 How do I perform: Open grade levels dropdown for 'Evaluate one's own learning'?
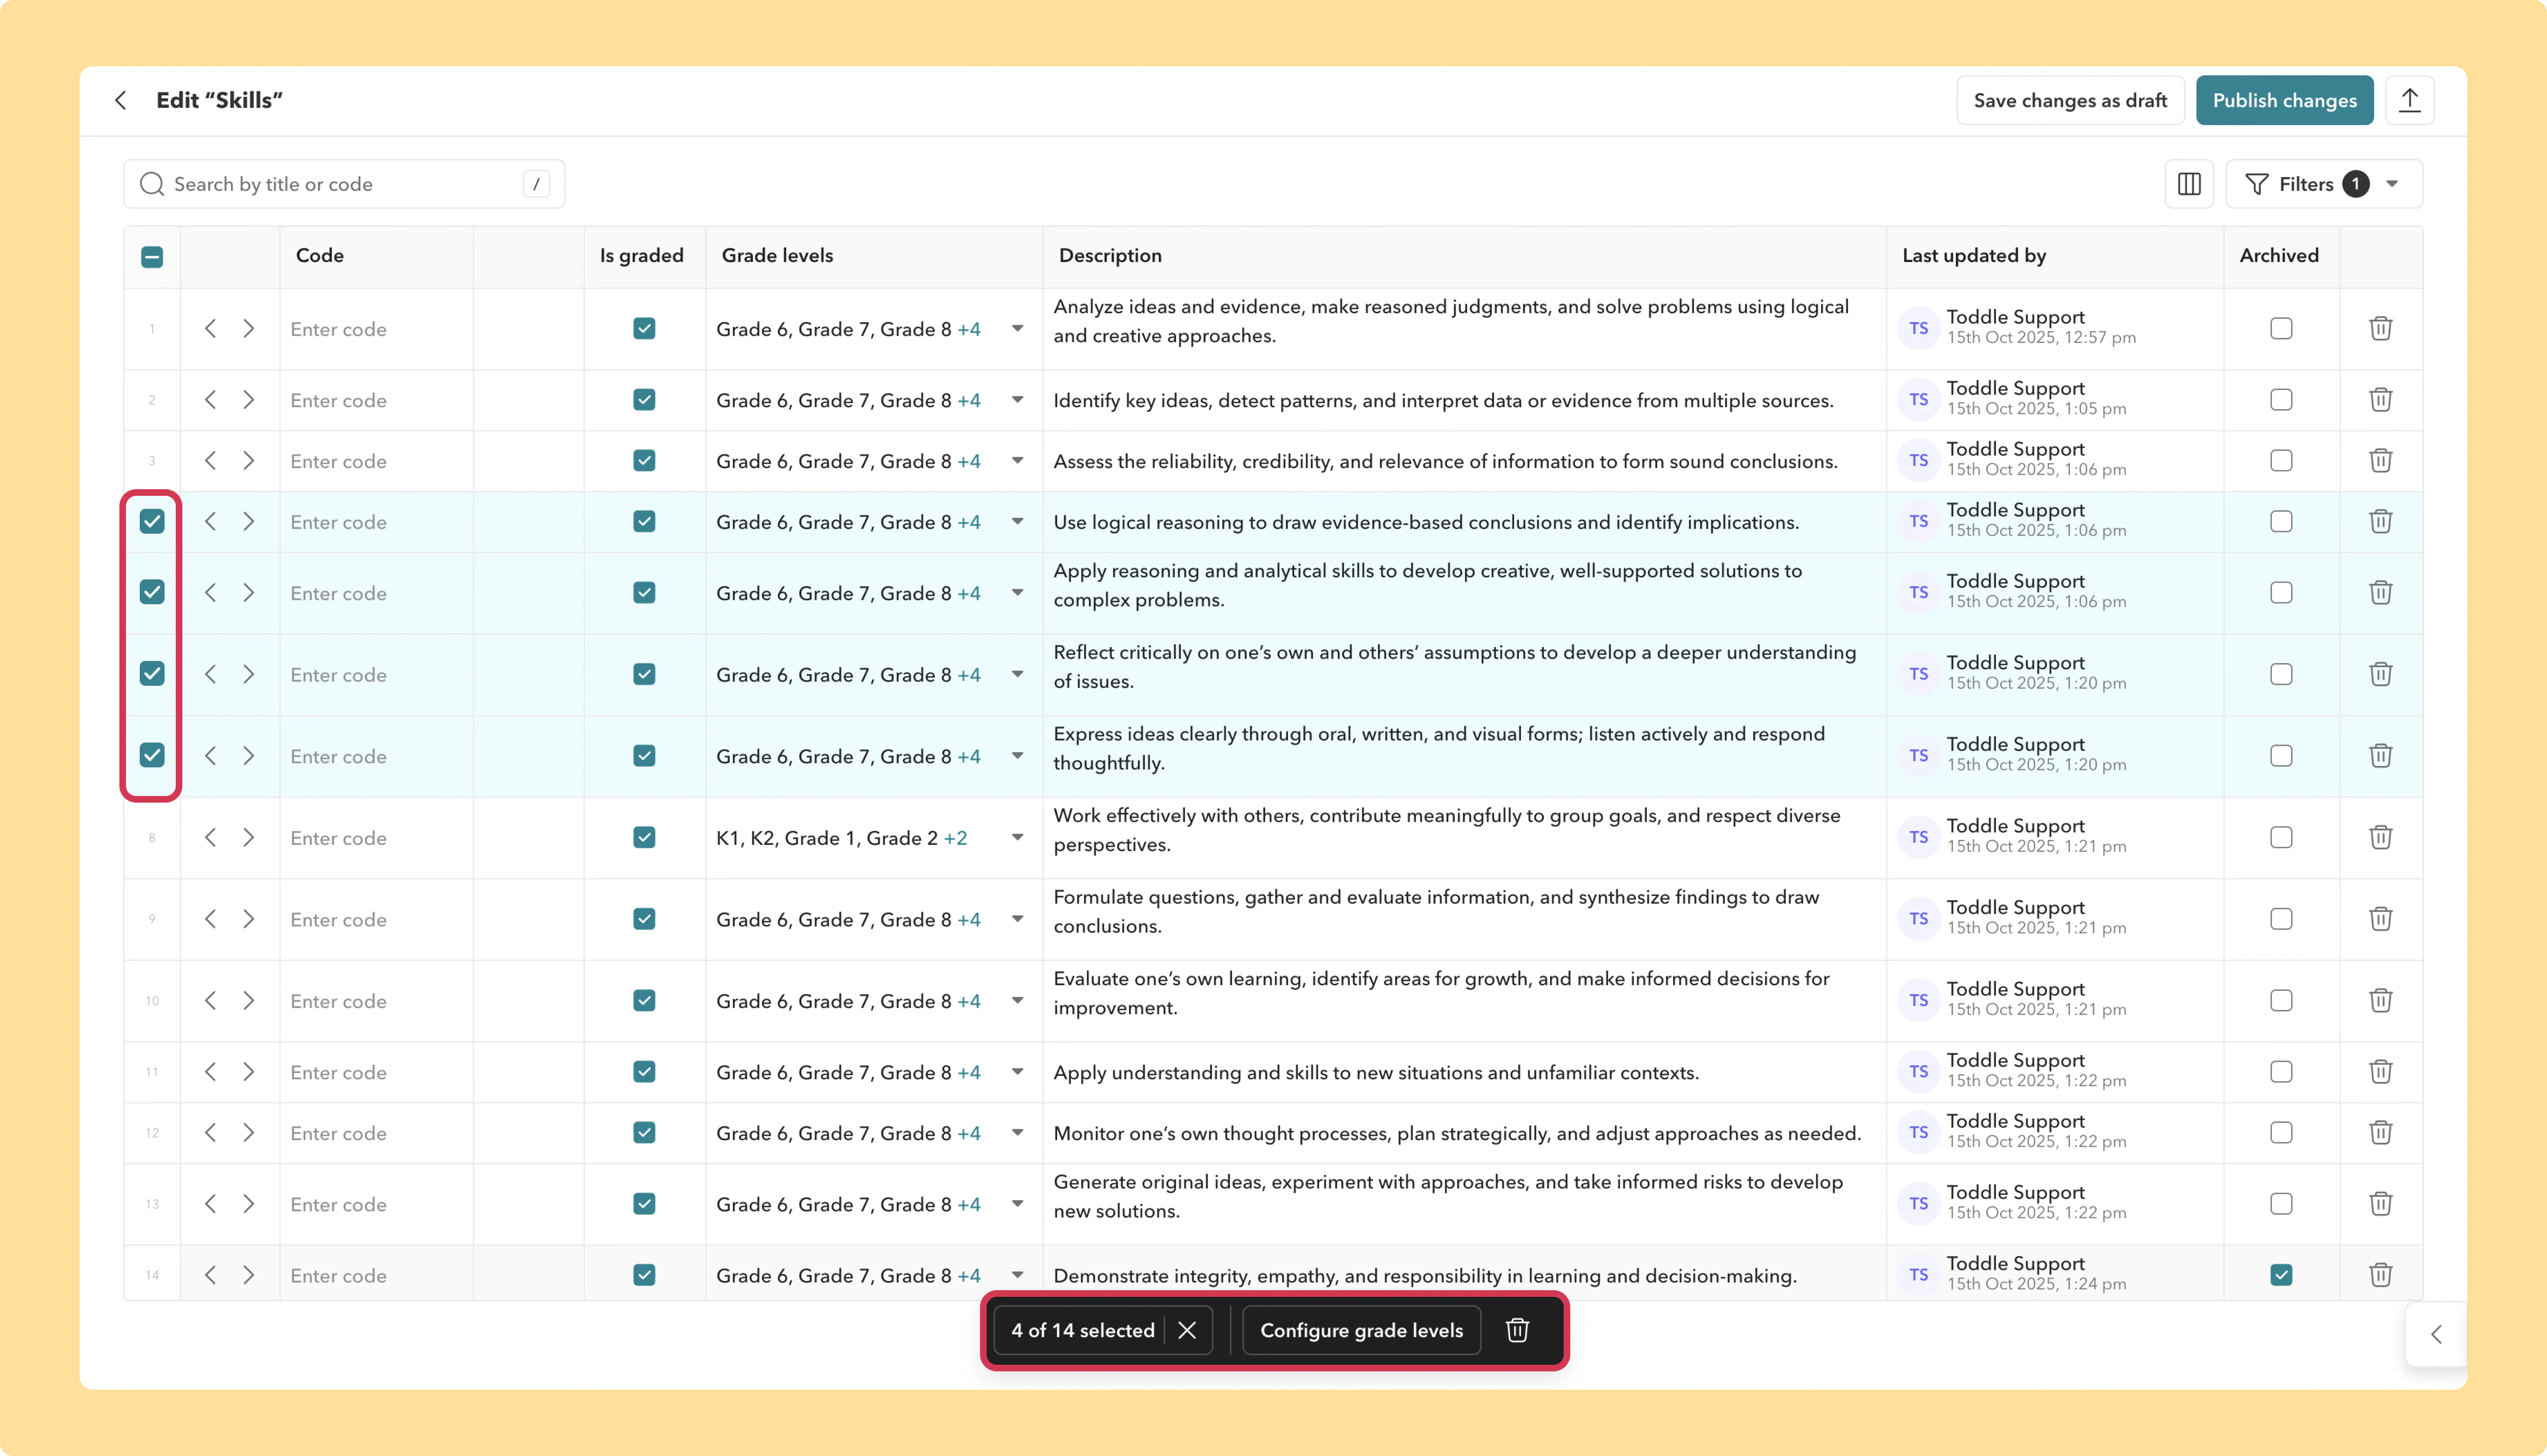pyautogui.click(x=1018, y=1001)
